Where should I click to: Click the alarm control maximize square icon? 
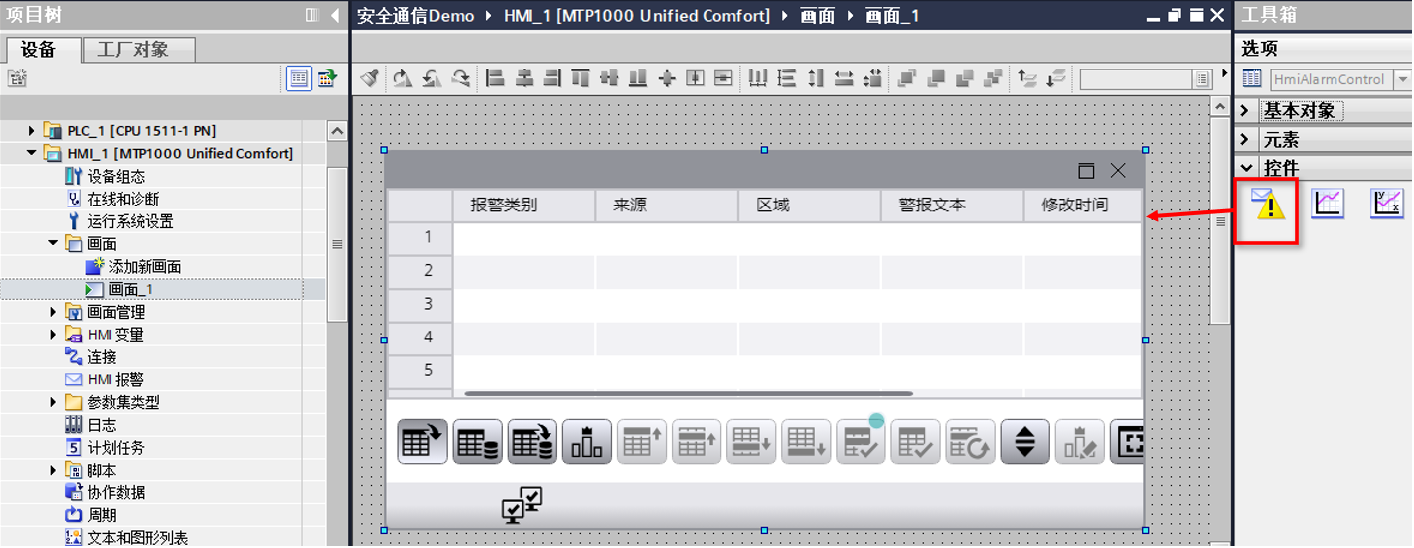coord(1086,171)
